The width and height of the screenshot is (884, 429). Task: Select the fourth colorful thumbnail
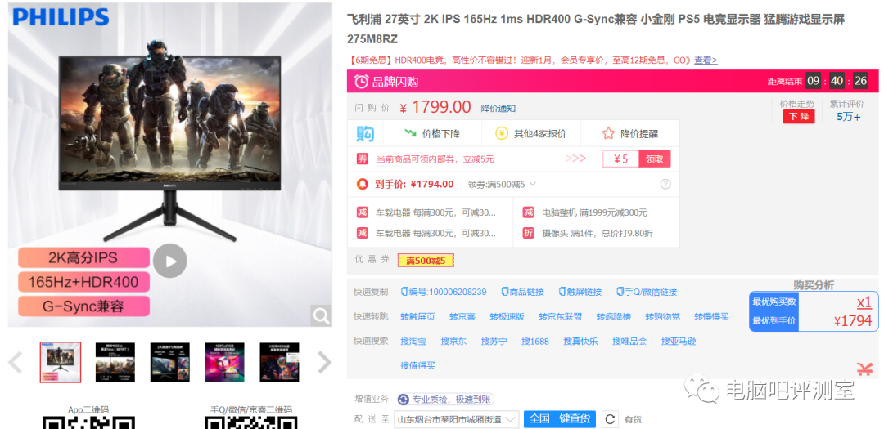(x=224, y=362)
